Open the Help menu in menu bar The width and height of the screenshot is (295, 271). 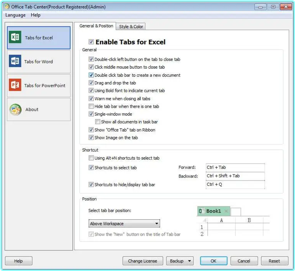click(x=35, y=15)
